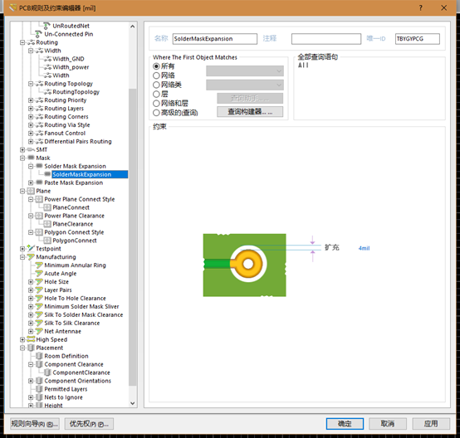Open the 优先权 (Priorities) button

point(89,424)
